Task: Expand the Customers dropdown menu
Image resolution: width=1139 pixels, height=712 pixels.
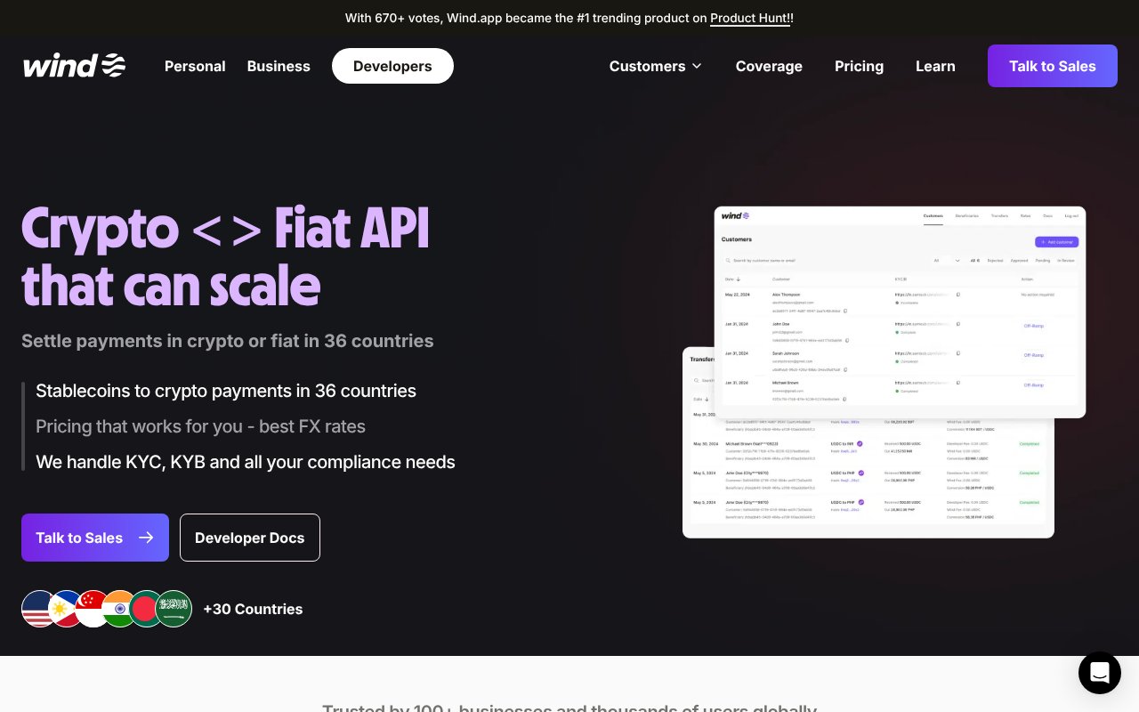Action: point(656,66)
